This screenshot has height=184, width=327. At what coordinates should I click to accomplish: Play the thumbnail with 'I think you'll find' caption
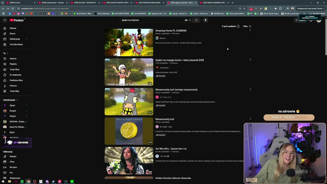click(x=129, y=72)
